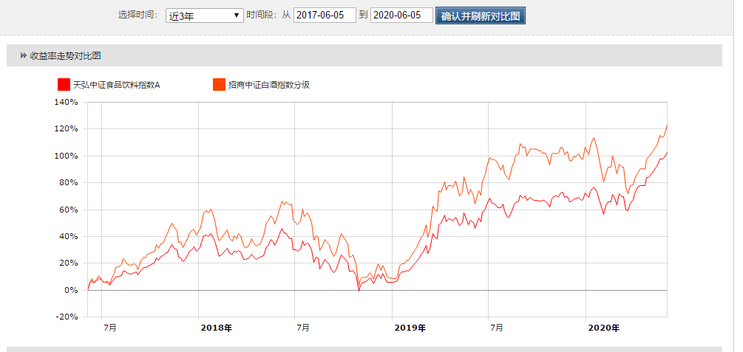Click the 140% label on the vertical axis
Viewport: 743px width, 352px height.
coord(66,103)
